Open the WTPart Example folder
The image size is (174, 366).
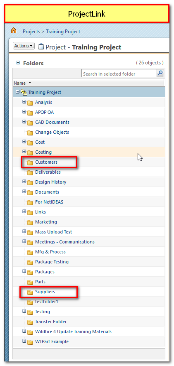coord(52,341)
